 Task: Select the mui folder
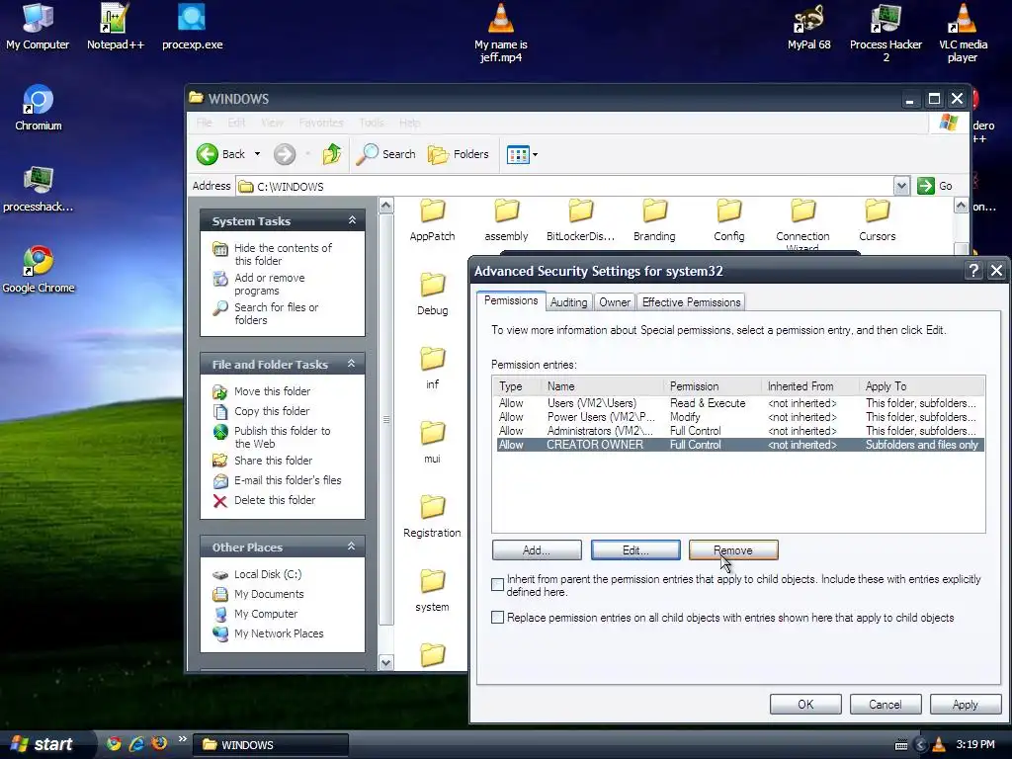tap(432, 443)
